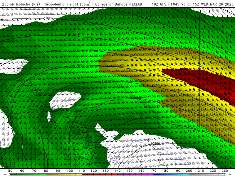Click the 70 label on the color scale
The image size is (235, 176).
tap(34, 171)
